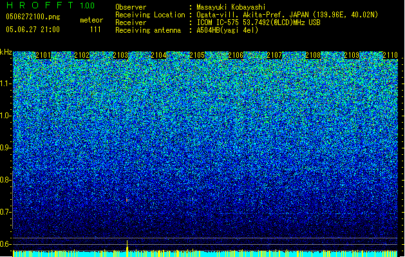405x257 pixels.
Task: Click the Receiving Location value Ogata-vill. Akita-Pref.
Action: (241, 15)
